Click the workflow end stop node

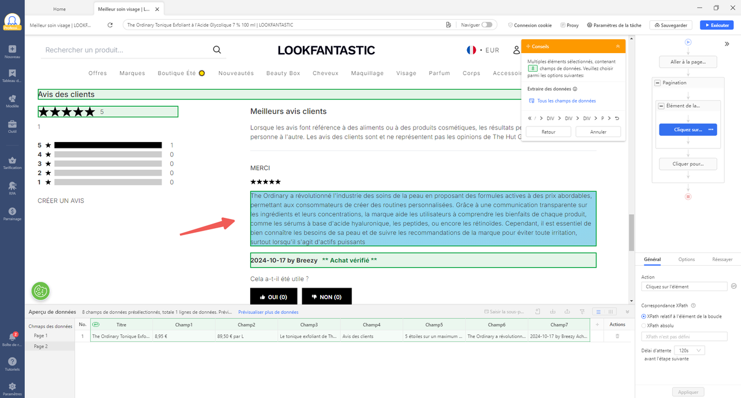[x=688, y=196]
